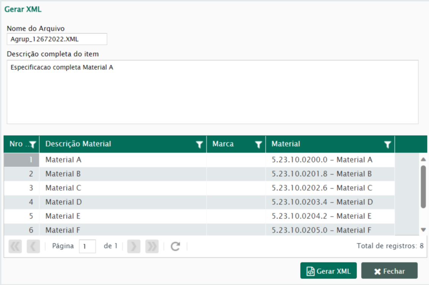Go to first page of grid
The height and width of the screenshot is (285, 429).
tap(15, 246)
